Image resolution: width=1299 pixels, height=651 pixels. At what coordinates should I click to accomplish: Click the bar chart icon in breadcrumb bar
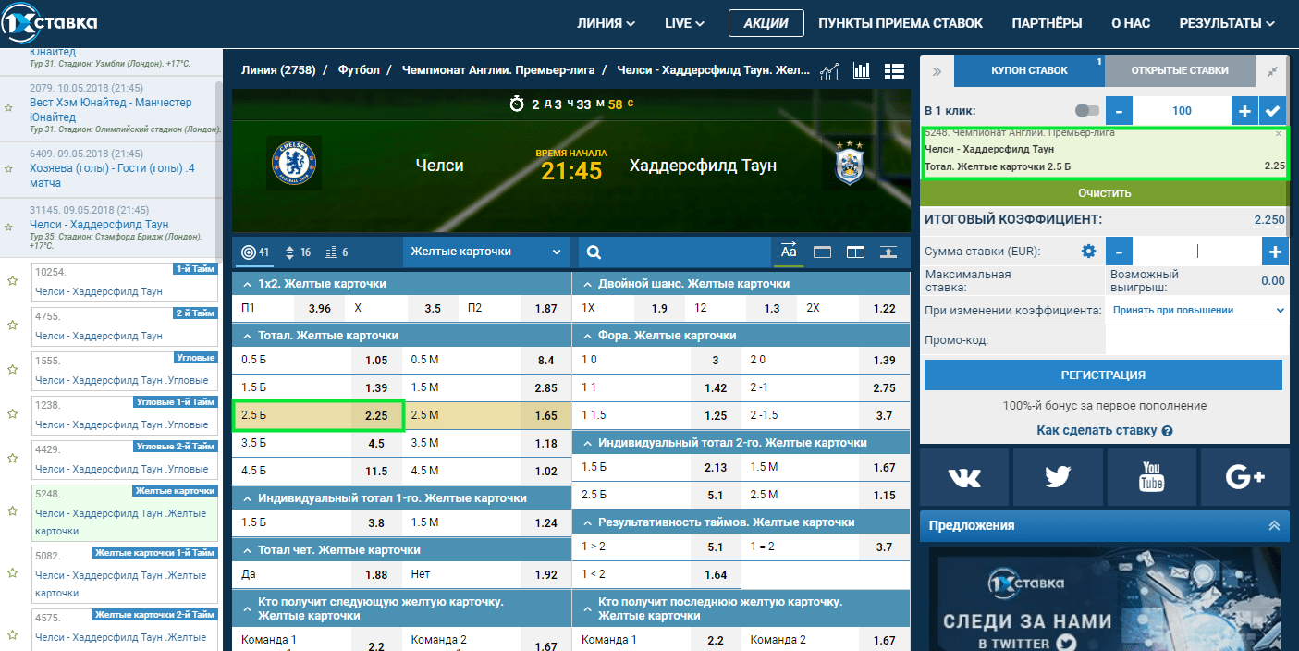[862, 71]
